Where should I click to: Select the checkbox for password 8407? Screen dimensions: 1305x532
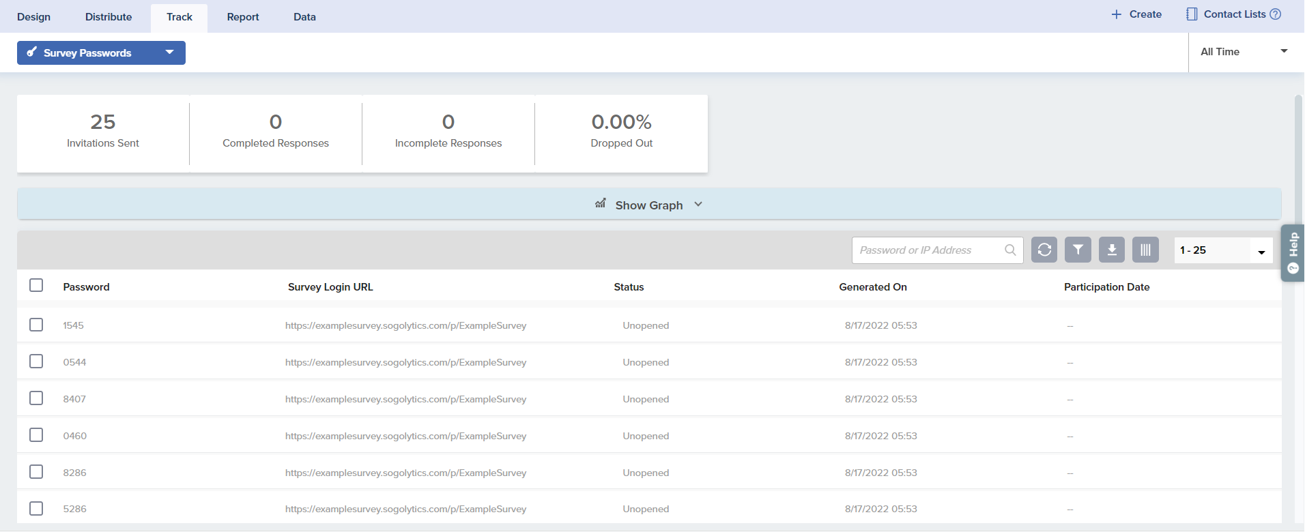[36, 398]
